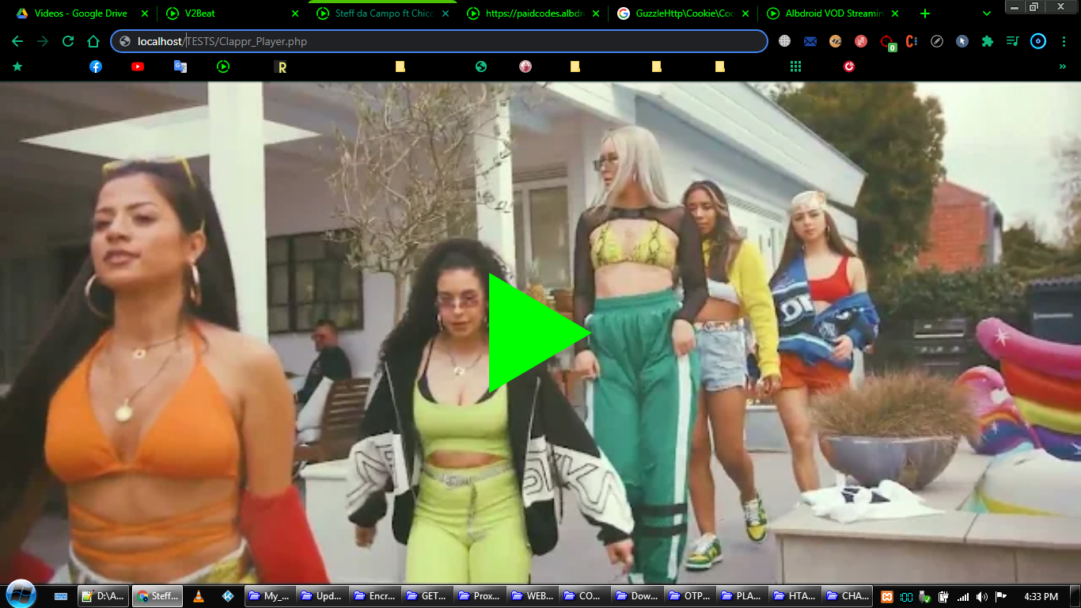
Task: Switch to GuzzleHttp\Cookie tab
Action: coord(684,13)
